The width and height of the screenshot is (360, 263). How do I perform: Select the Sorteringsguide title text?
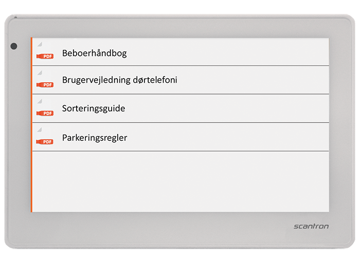pos(94,108)
